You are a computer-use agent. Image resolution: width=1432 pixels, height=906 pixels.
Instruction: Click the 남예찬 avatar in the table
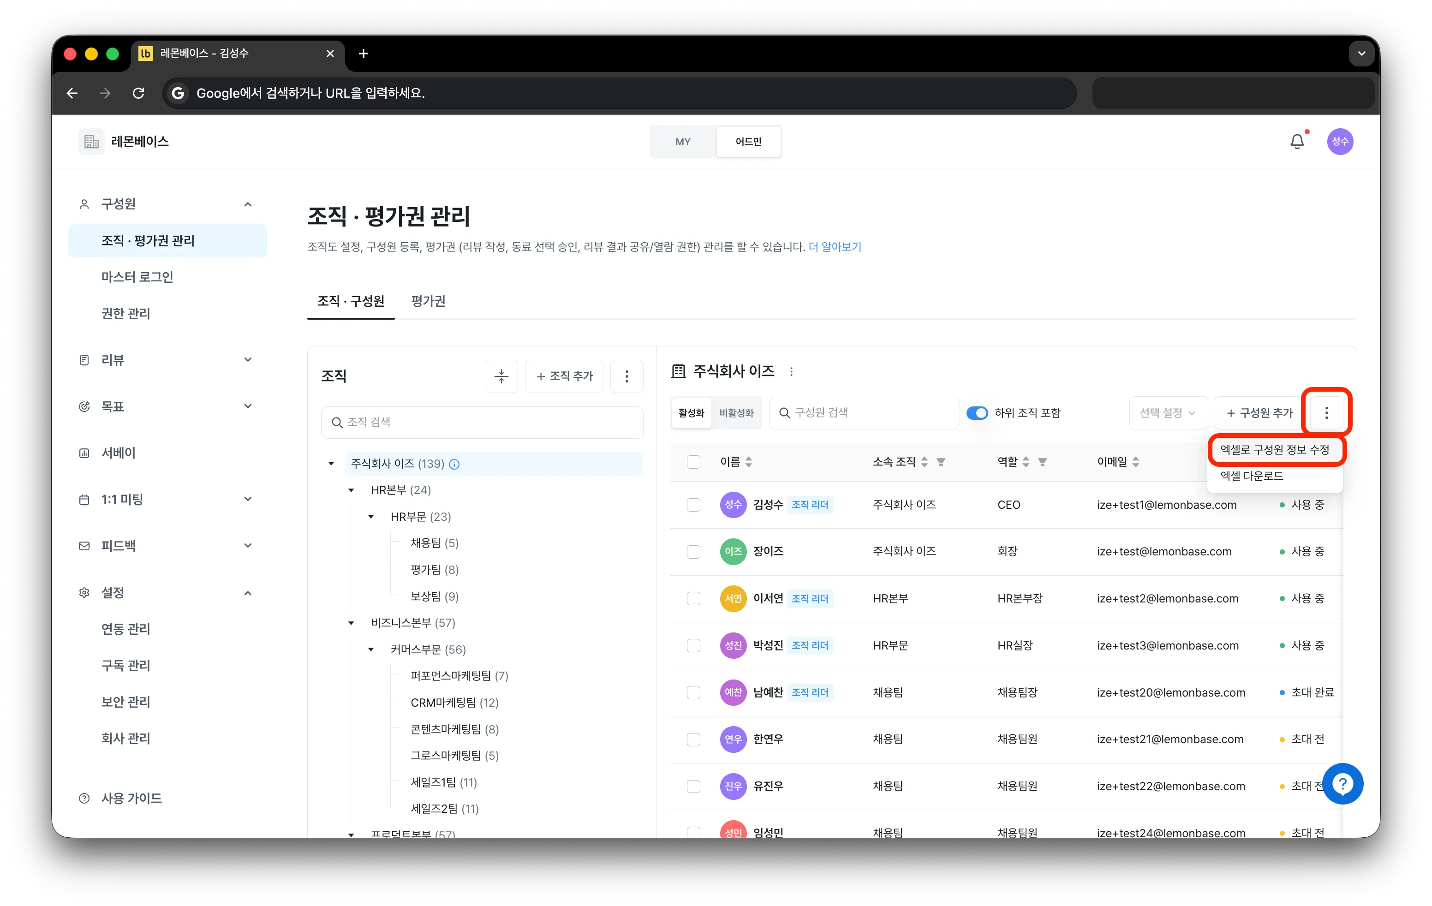coord(733,692)
